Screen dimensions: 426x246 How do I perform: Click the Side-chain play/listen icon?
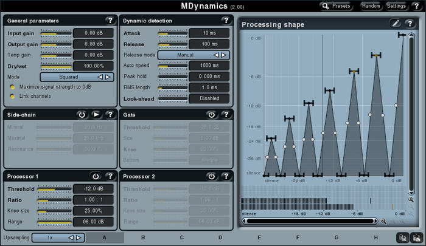tap(96, 114)
